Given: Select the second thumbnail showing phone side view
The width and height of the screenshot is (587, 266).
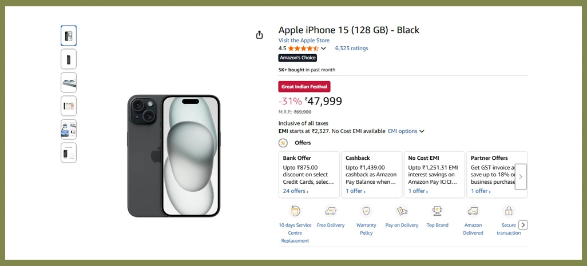Looking at the screenshot, I should 69,59.
